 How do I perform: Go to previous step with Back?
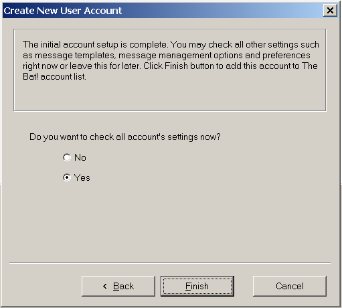tap(118, 286)
